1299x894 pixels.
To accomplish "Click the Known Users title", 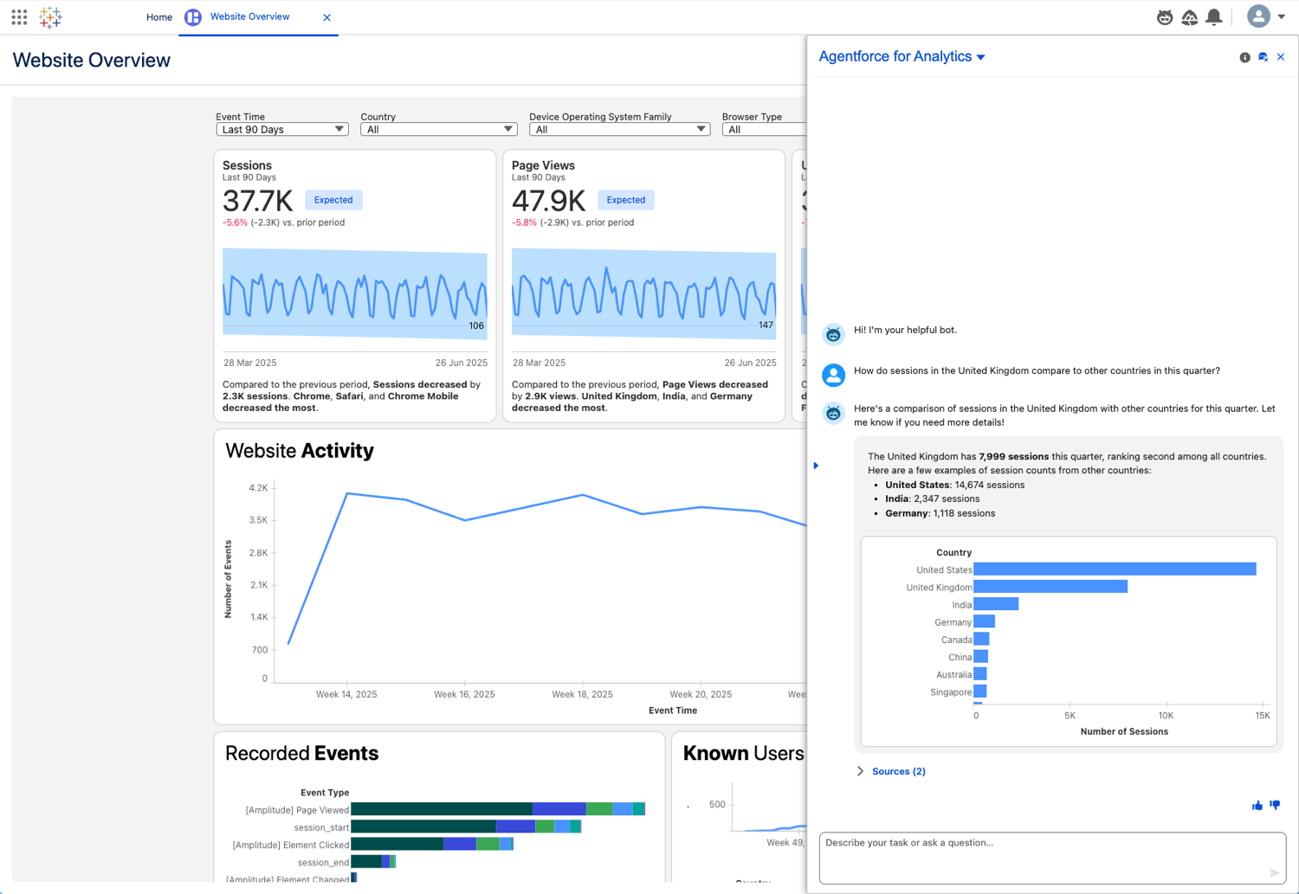I will [744, 753].
